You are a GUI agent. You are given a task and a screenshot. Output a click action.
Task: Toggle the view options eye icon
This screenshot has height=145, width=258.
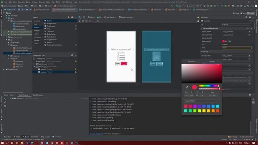[80, 21]
